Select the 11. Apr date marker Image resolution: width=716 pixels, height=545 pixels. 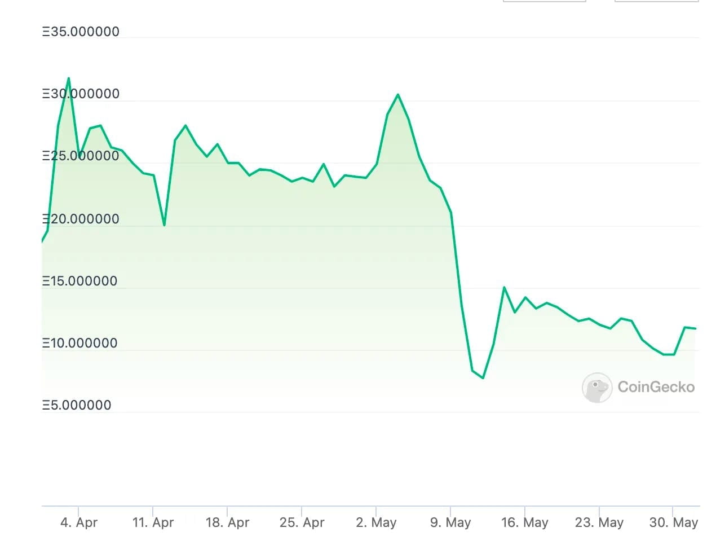click(153, 522)
